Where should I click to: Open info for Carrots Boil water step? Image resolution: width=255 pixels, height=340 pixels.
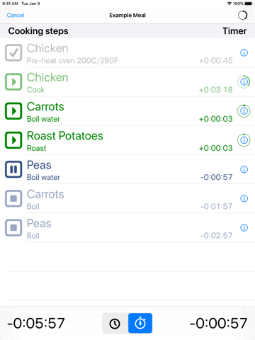(244, 111)
